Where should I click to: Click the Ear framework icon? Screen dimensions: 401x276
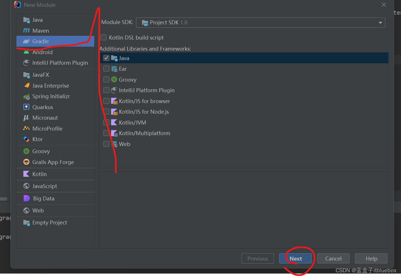click(114, 69)
